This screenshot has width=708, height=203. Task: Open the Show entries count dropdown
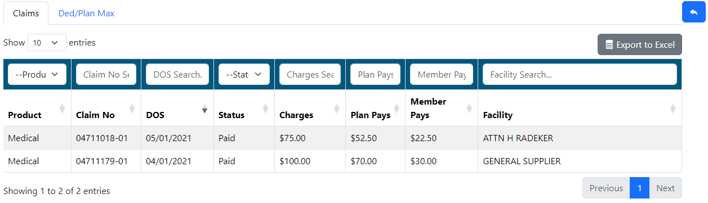[x=47, y=42]
